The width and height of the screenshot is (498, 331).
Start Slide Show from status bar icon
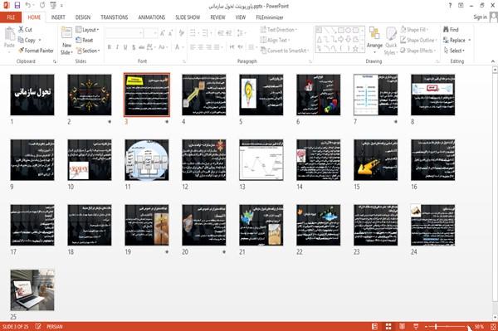click(x=416, y=327)
